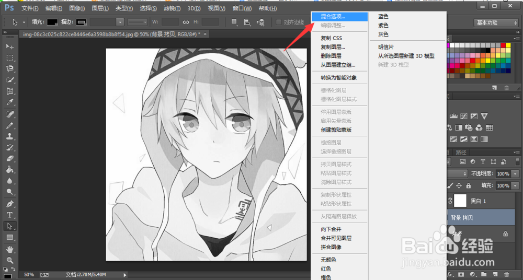523x280 pixels.
Task: Click the Curves adjustment icon
Action: pos(463,116)
